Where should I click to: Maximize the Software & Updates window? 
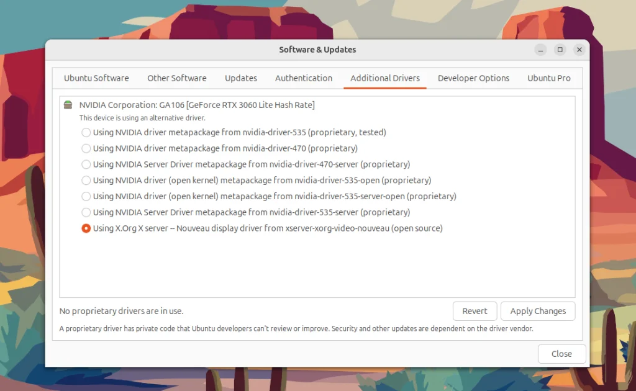point(560,50)
